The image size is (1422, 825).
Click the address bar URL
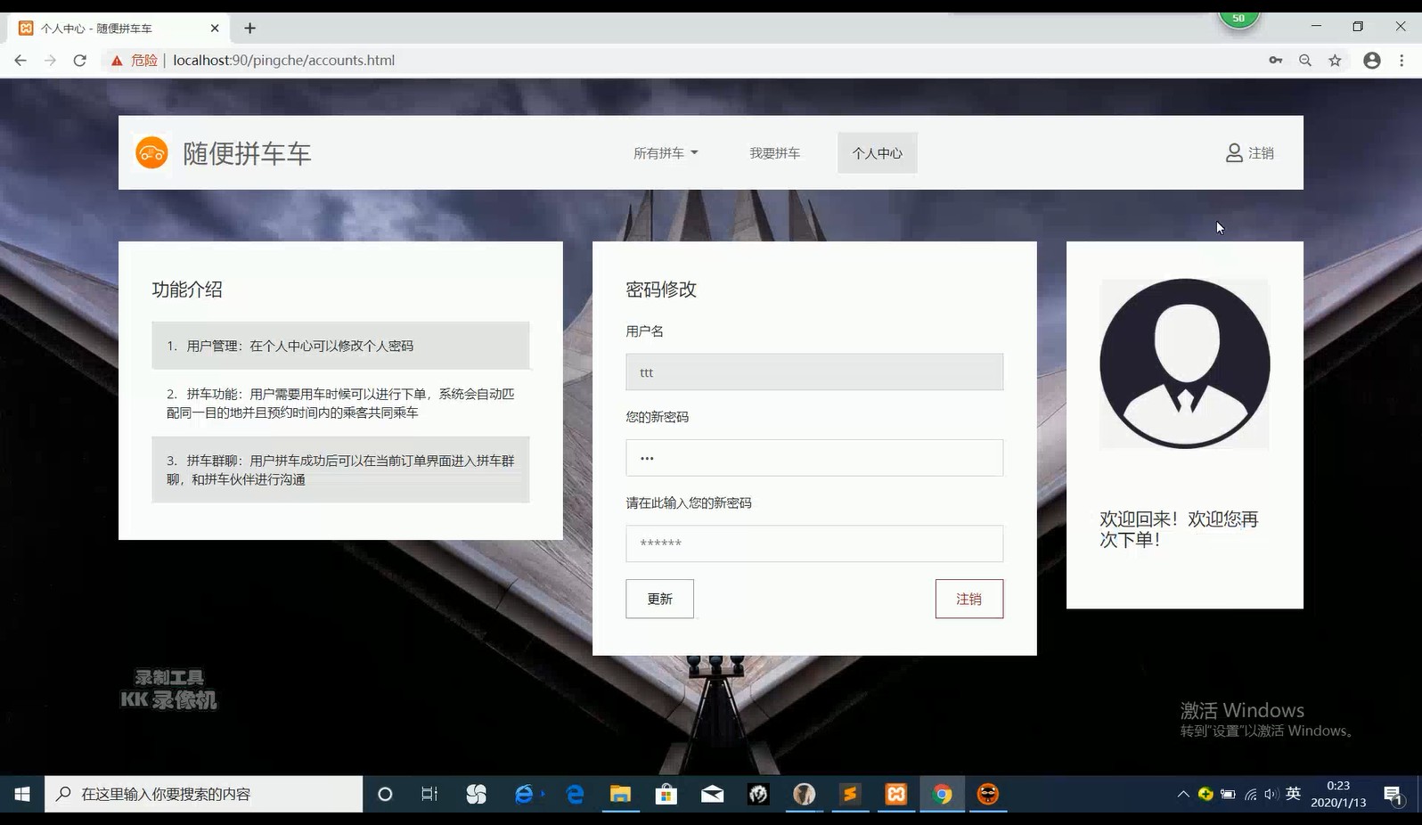point(283,61)
